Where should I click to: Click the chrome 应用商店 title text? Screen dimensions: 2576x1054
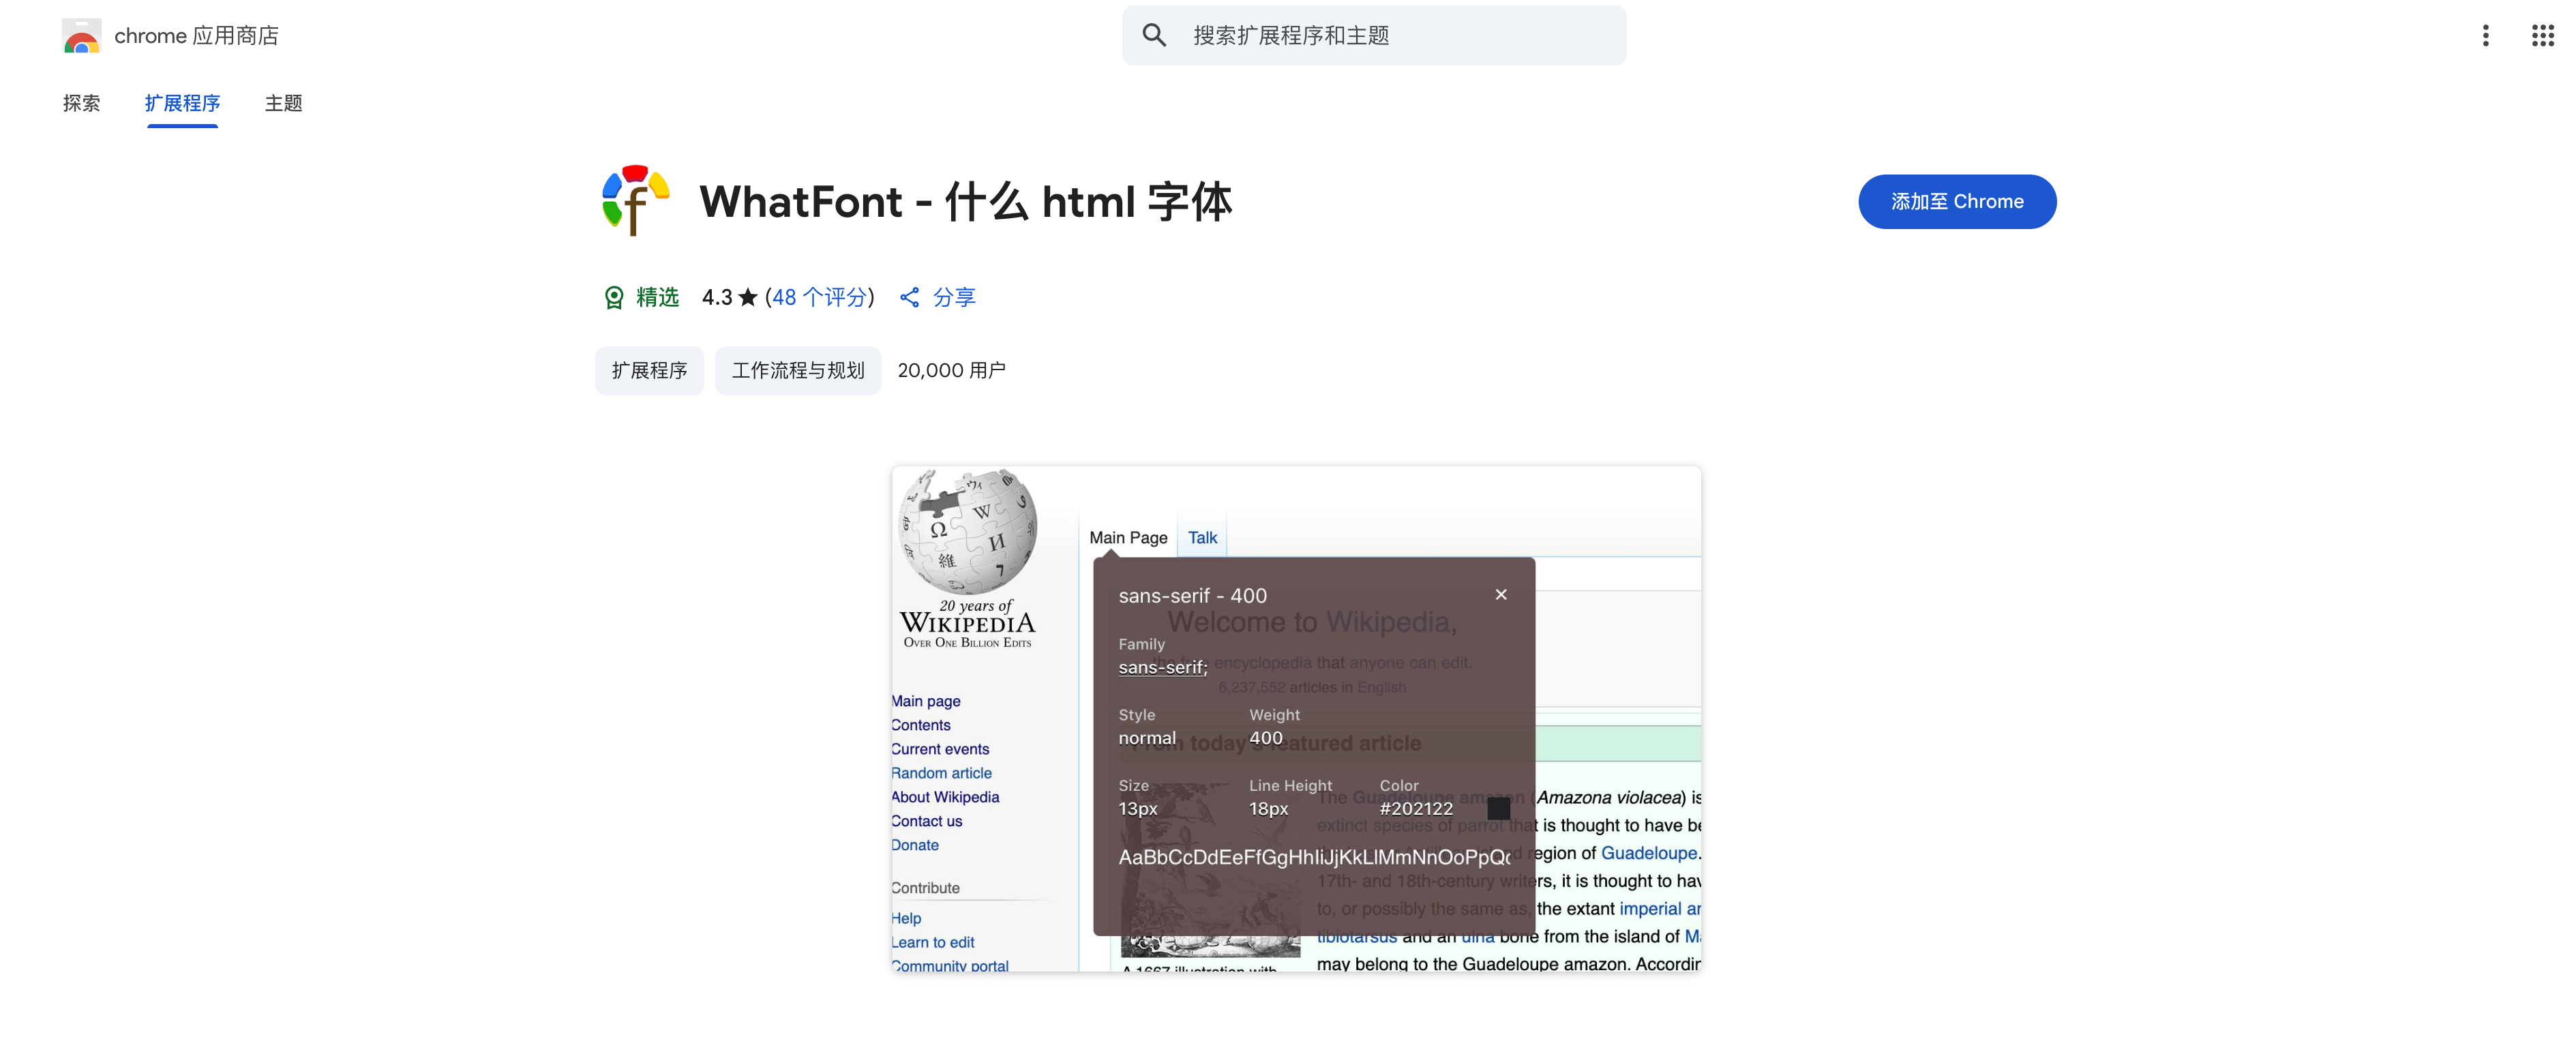[196, 36]
